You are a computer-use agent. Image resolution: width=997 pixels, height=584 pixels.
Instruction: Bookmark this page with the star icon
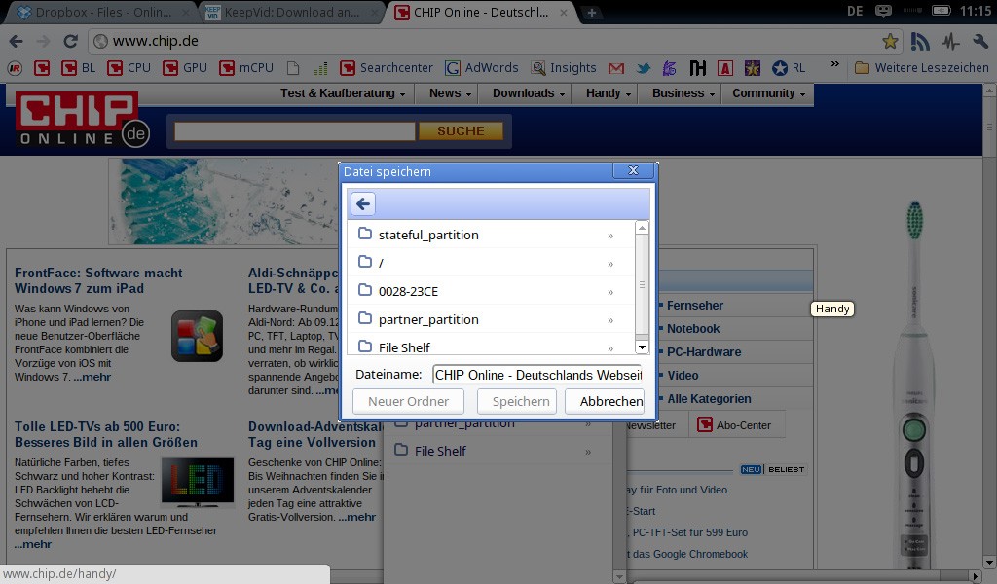[x=890, y=41]
